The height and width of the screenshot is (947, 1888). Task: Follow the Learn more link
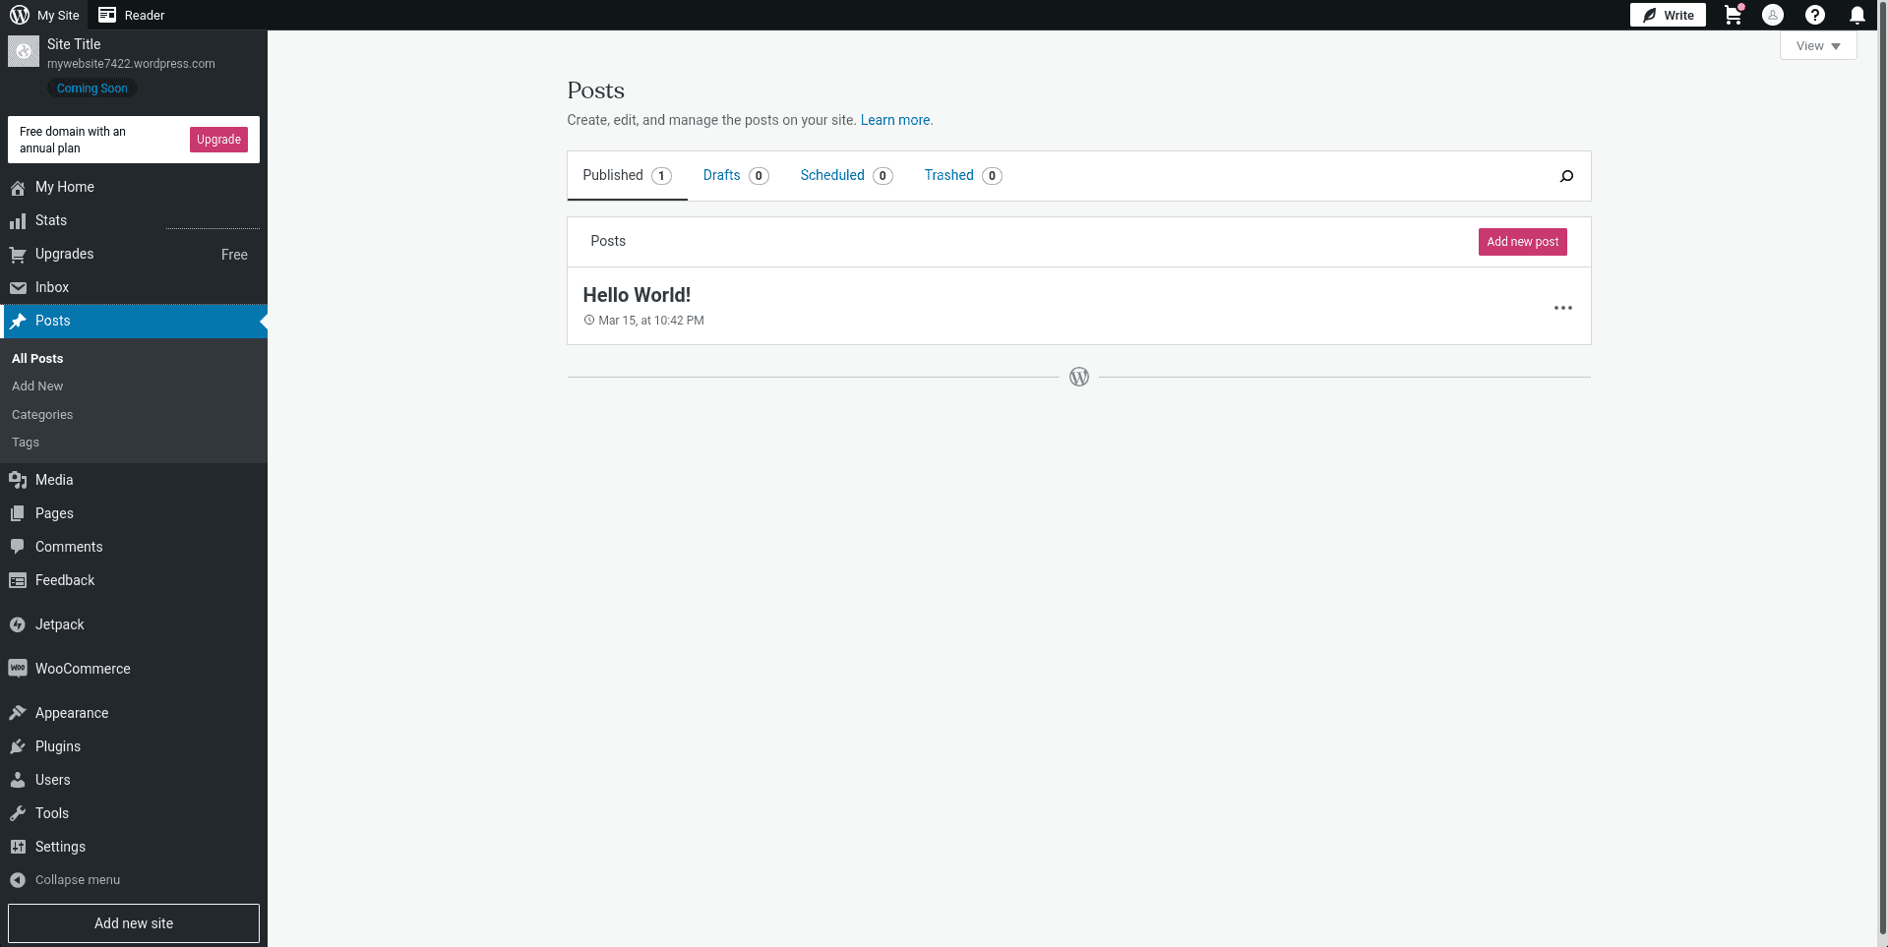coord(895,120)
